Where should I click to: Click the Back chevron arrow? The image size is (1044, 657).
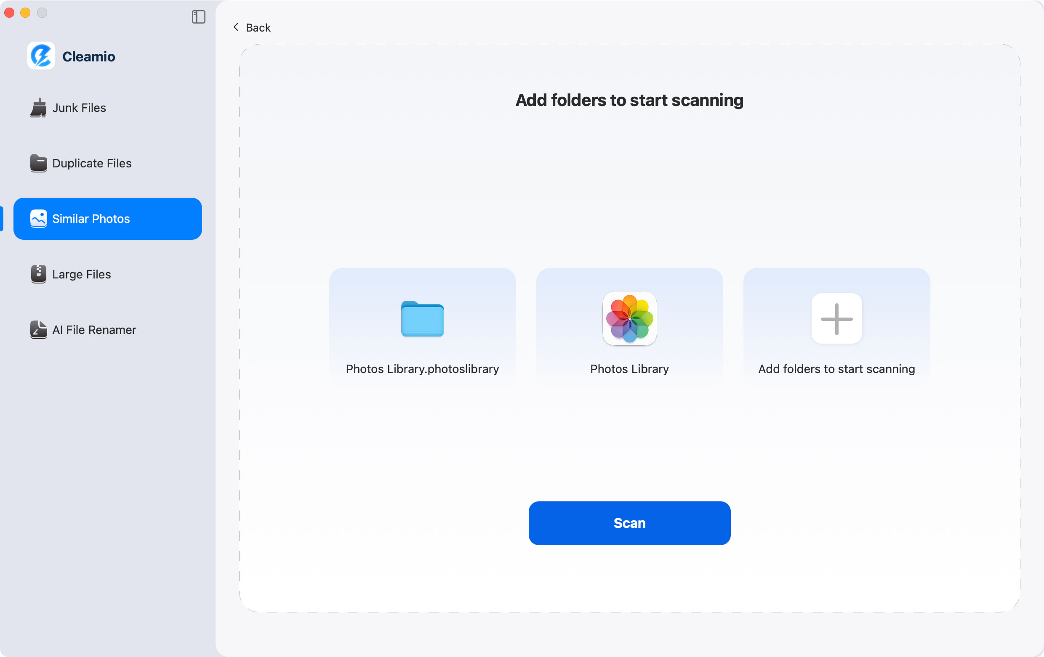coord(235,27)
